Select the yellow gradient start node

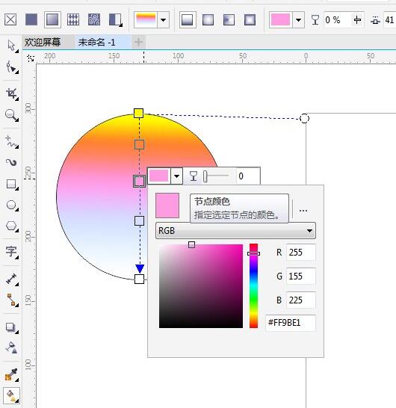coord(138,113)
